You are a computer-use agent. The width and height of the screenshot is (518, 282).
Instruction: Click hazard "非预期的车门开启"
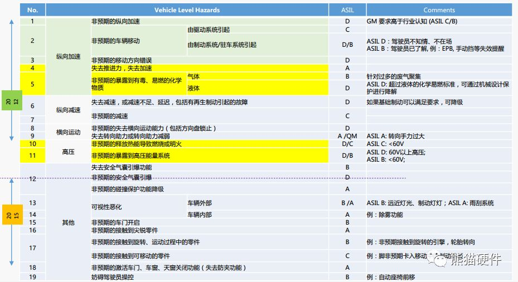pos(115,222)
